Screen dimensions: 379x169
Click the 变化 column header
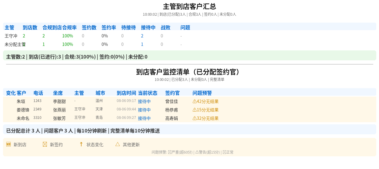[x=11, y=93]
